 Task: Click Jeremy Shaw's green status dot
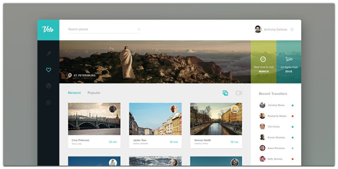(x=292, y=105)
